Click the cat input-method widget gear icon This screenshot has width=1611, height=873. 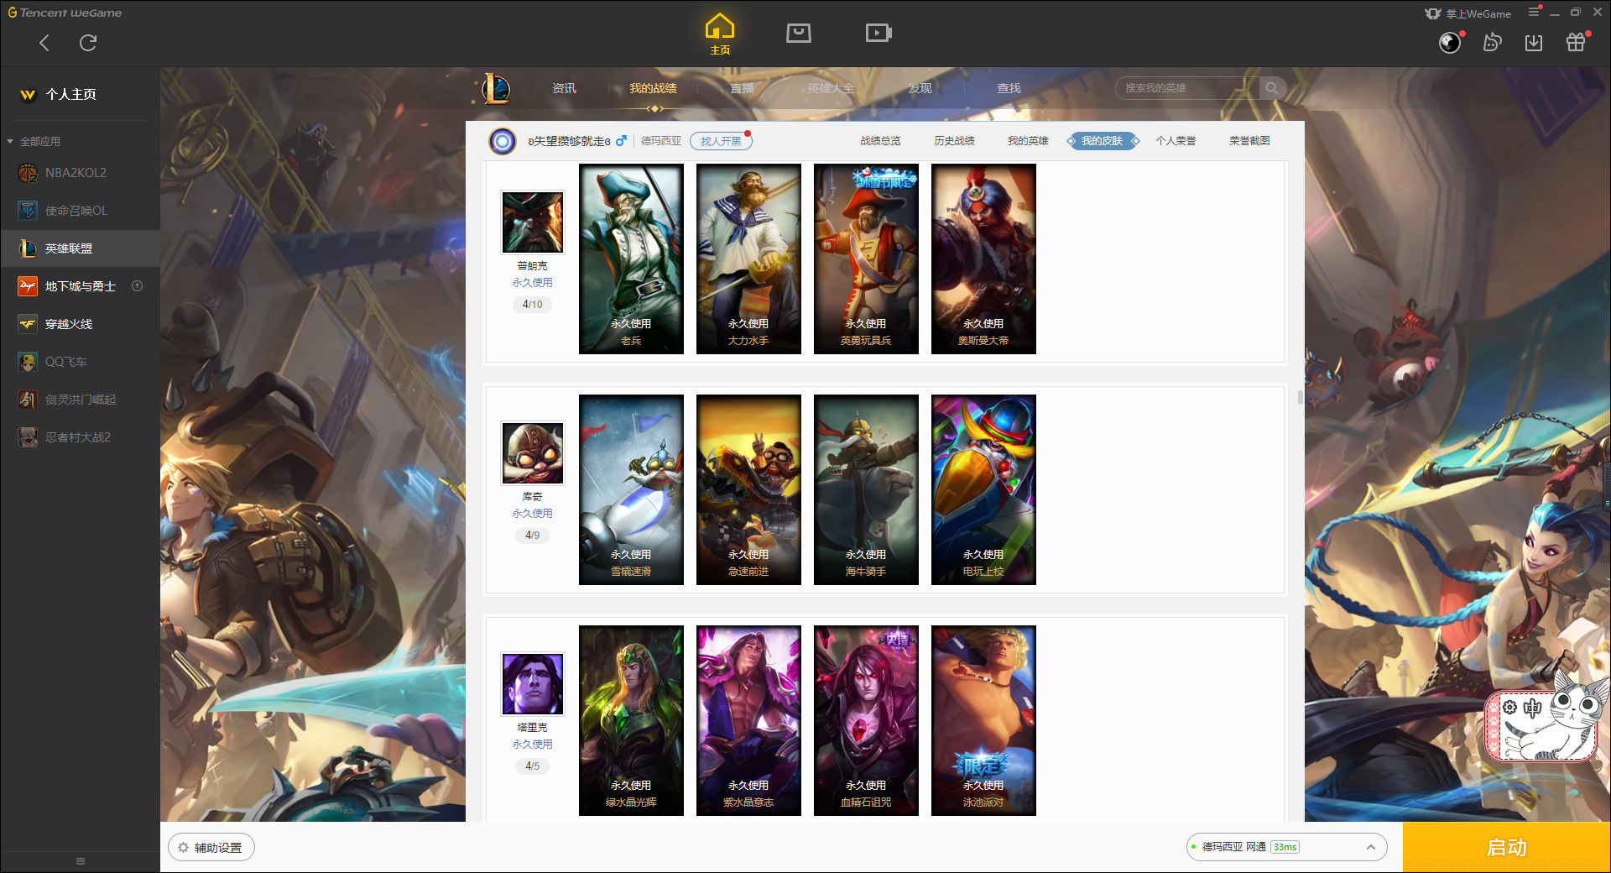click(1509, 708)
